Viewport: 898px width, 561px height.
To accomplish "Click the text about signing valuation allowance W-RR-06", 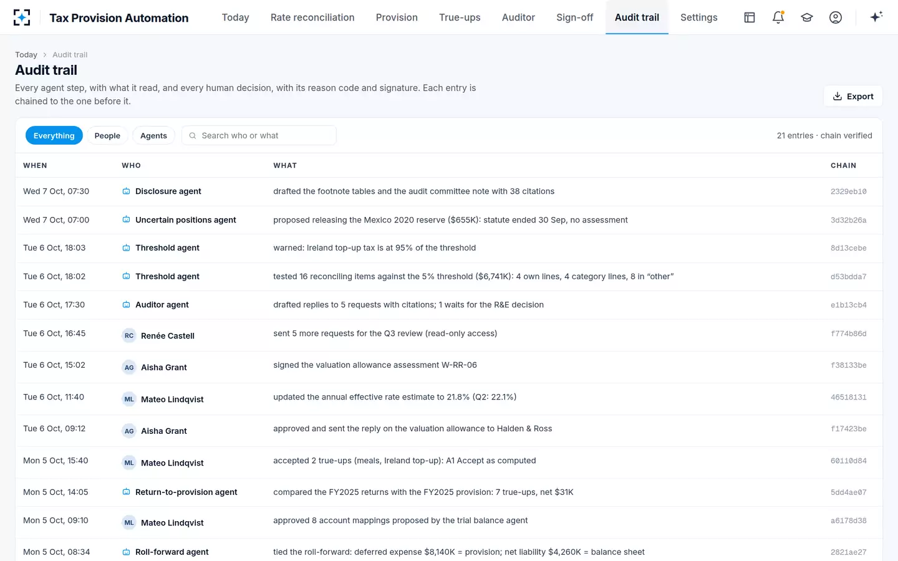I will click(375, 365).
